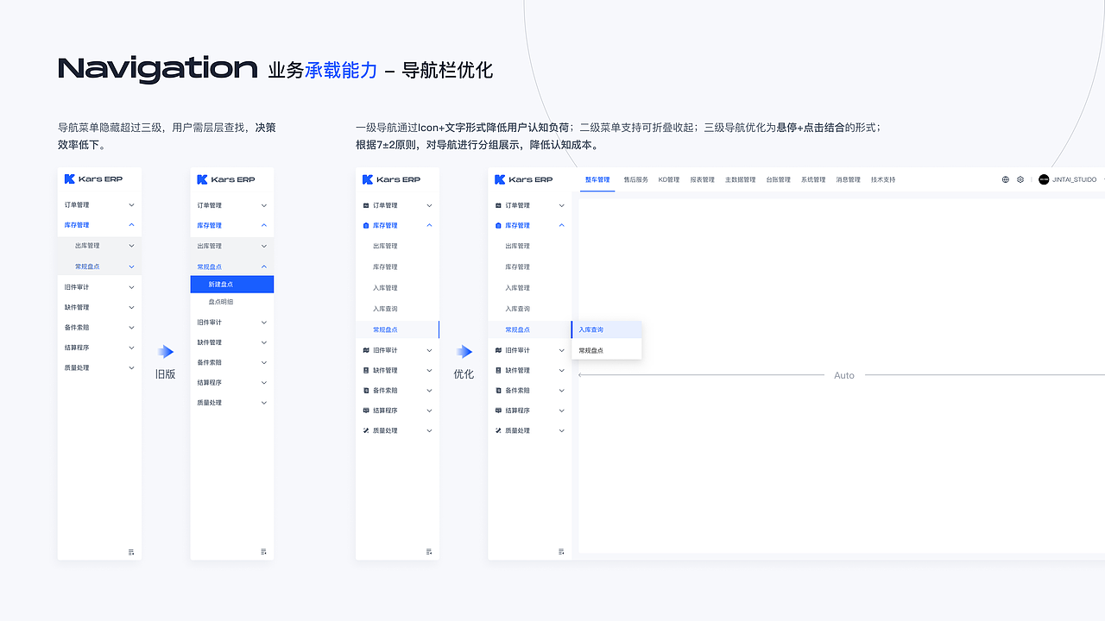This screenshot has height=621, width=1105.
Task: Select active 常规盘点 item in the standalone optimized sidebar
Action: click(x=397, y=329)
